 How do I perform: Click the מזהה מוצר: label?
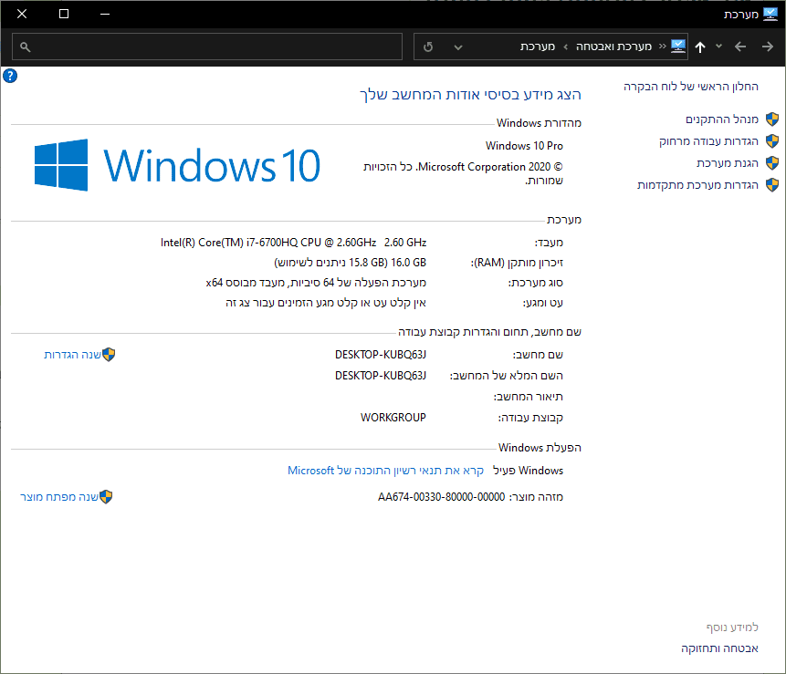[537, 497]
